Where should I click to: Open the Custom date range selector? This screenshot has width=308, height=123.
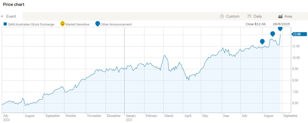[230, 16]
